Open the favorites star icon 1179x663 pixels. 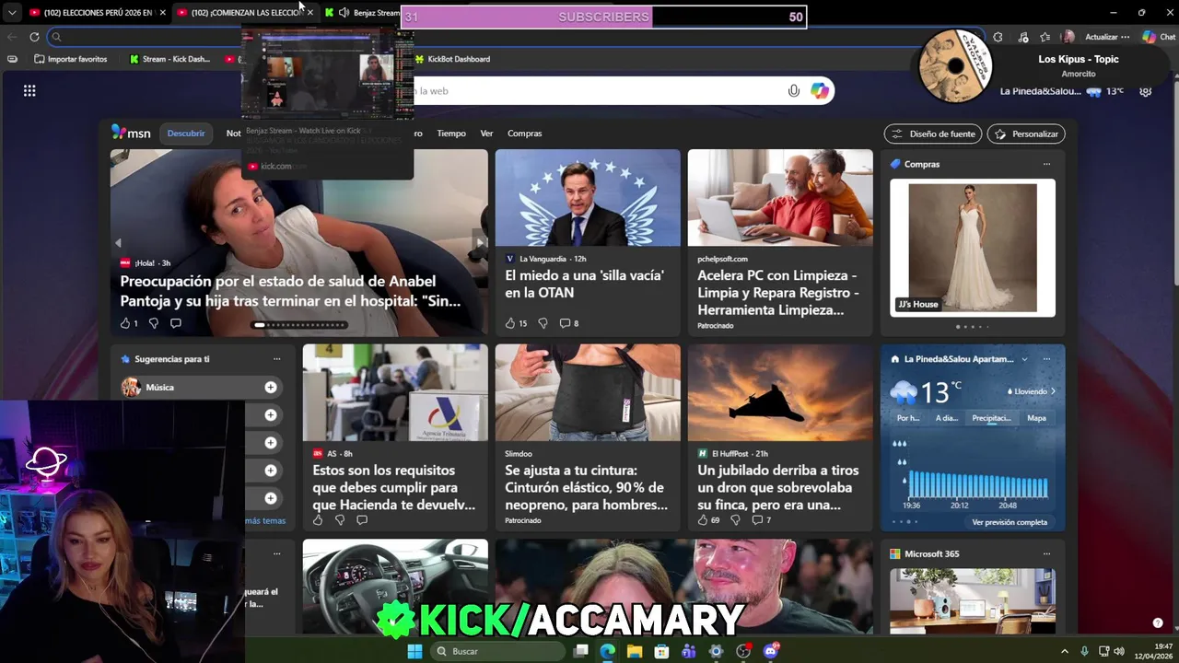click(1045, 37)
